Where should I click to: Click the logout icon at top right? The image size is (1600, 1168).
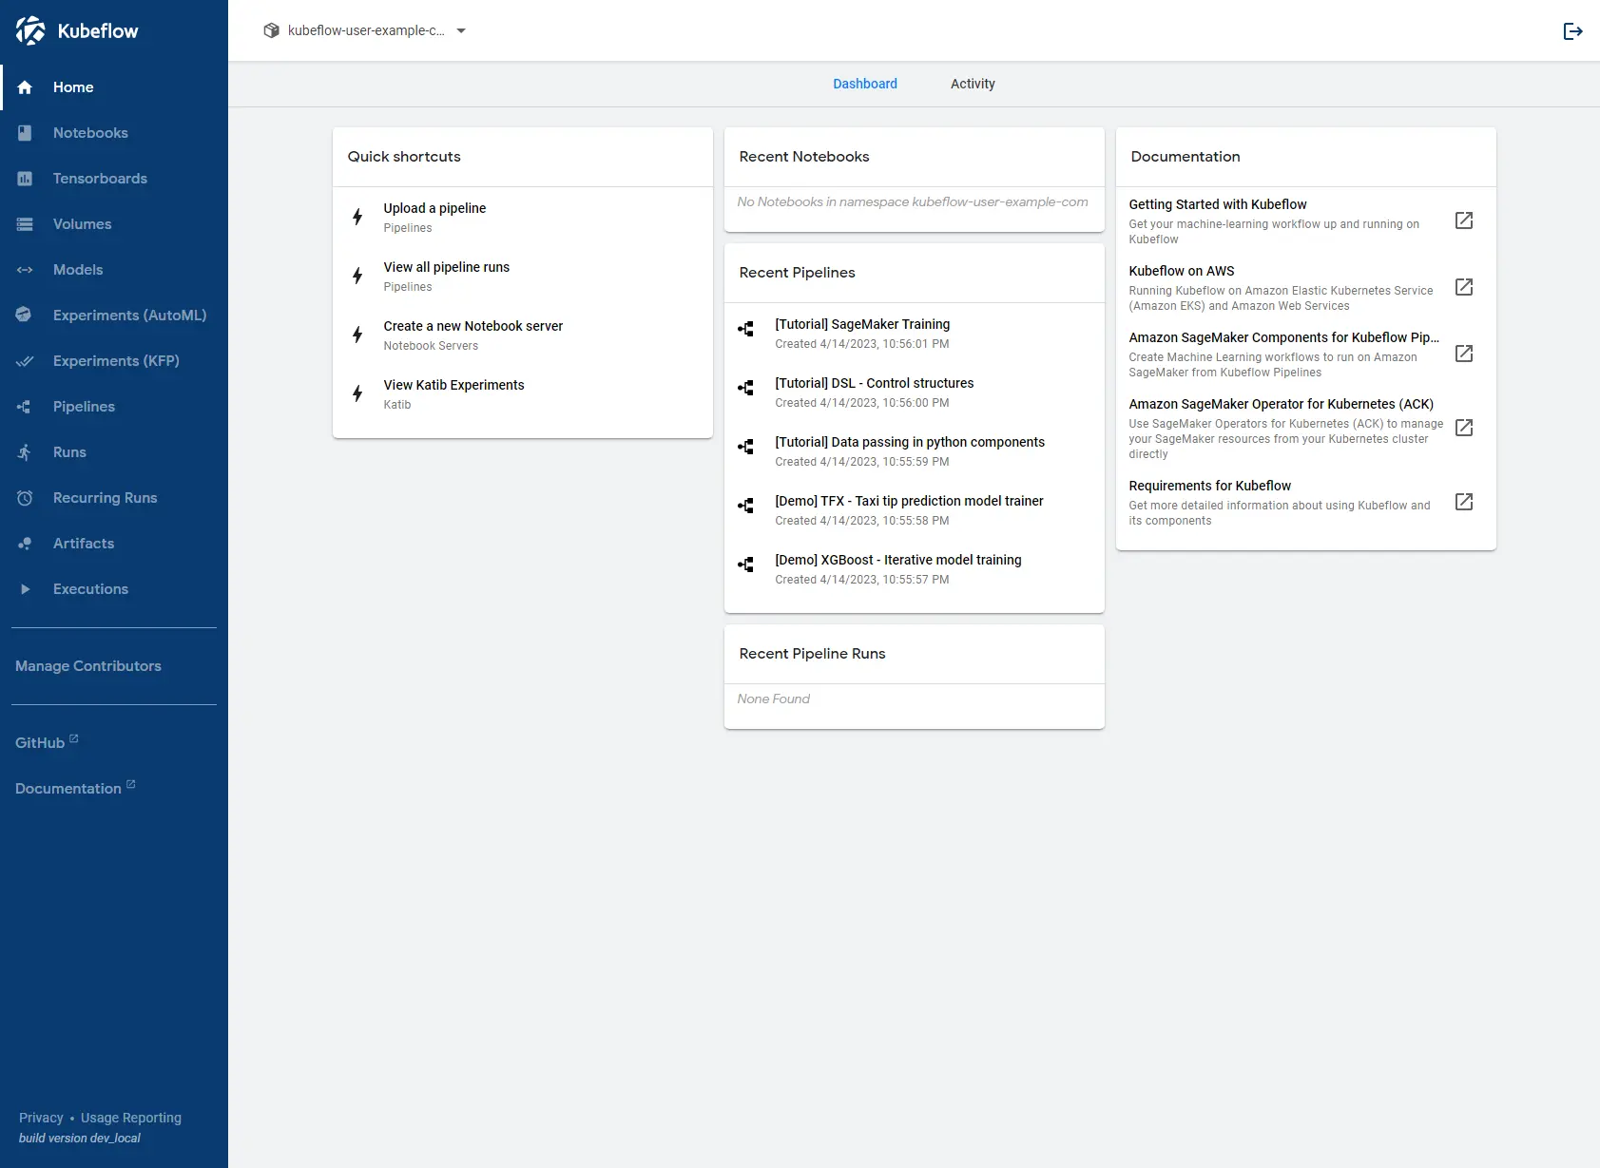coord(1573,31)
